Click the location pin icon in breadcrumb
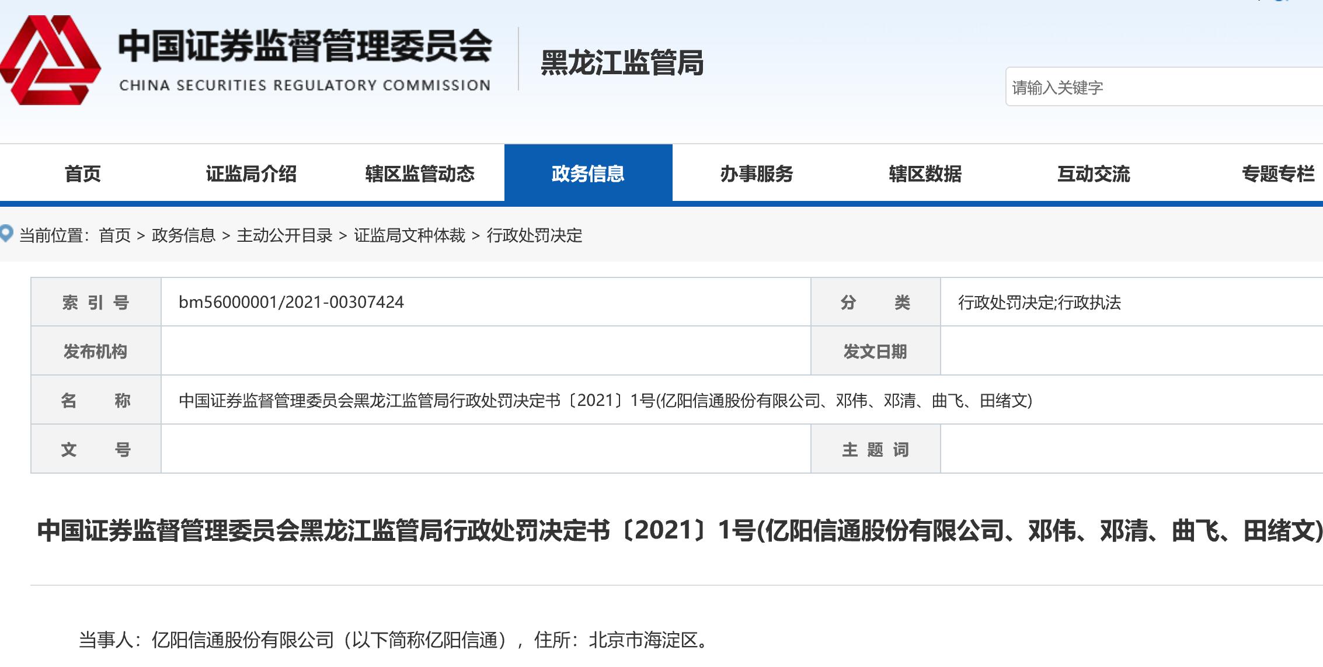1323x667 pixels. tap(6, 234)
